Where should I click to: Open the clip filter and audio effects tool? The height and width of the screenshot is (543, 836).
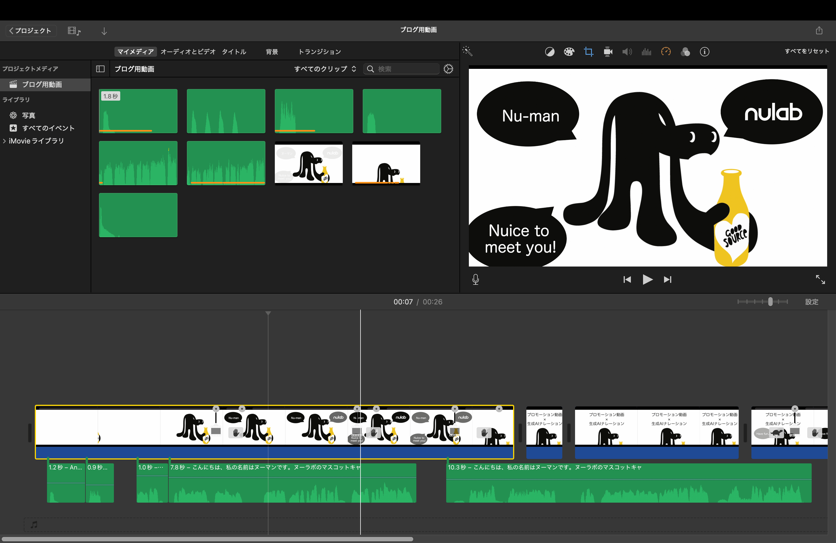tap(685, 52)
